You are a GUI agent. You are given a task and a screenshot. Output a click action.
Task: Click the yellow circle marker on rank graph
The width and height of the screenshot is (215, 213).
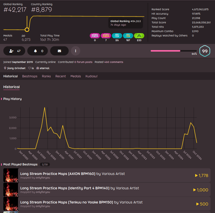click(27, 30)
